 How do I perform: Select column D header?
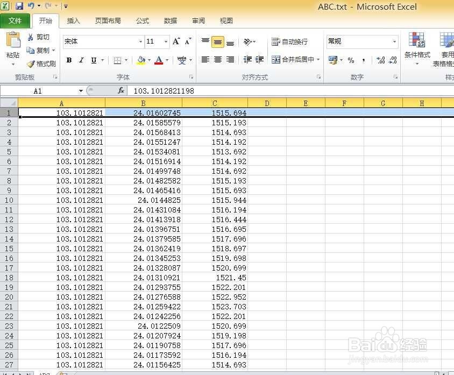pos(267,103)
